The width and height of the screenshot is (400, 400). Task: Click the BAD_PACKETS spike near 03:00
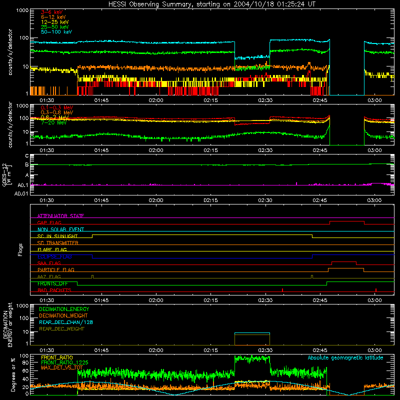coord(376,290)
